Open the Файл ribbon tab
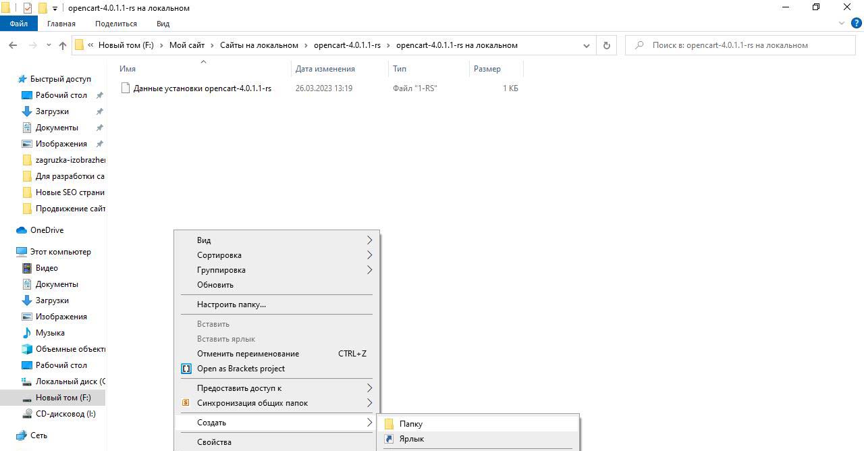Viewport: 864px width, 451px height. tap(18, 24)
